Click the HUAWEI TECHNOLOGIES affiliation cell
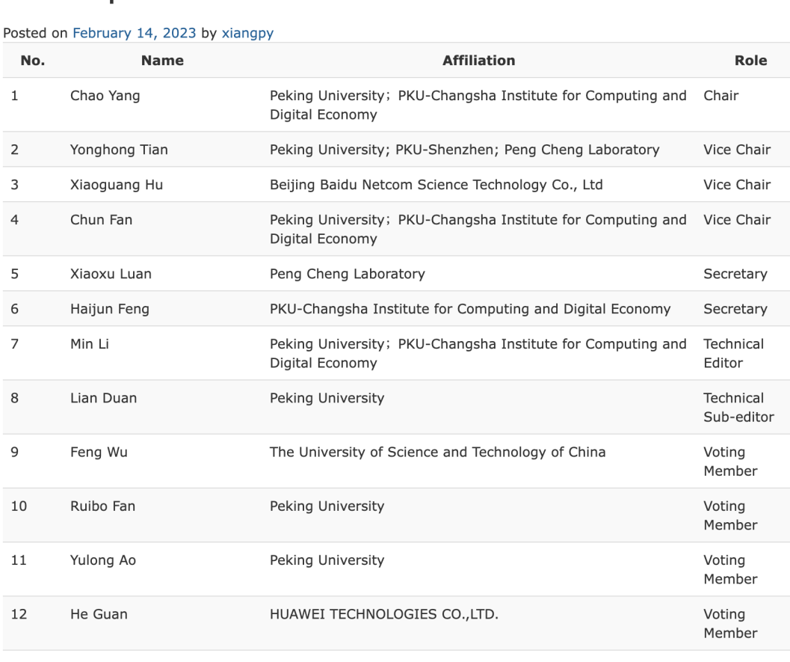Image resolution: width=790 pixels, height=662 pixels. point(383,614)
